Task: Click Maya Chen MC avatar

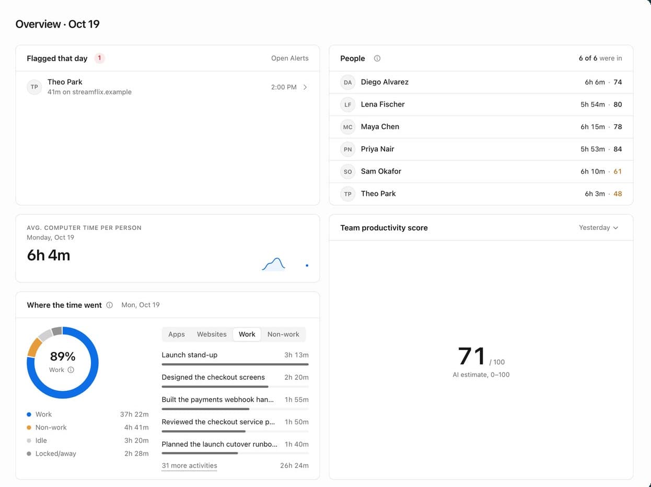Action: point(347,127)
